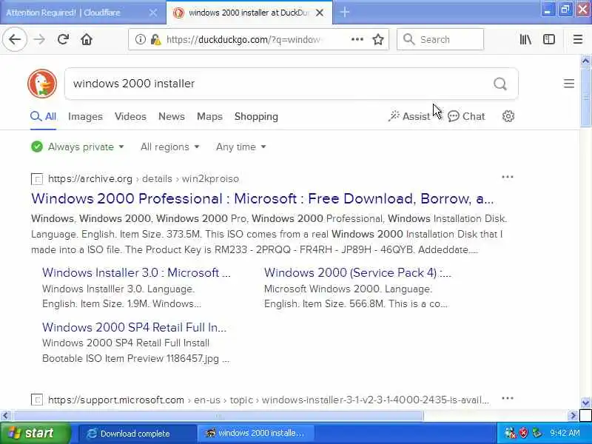Screen dimensions: 592x444
Task: Switch to News results
Action: click(172, 116)
